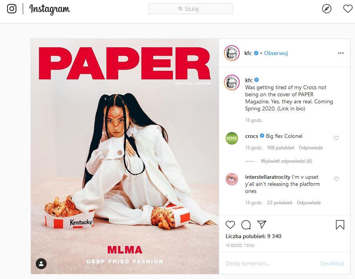This screenshot has width=355, height=279.
Task: Open activity heart icon in header
Action: [348, 9]
